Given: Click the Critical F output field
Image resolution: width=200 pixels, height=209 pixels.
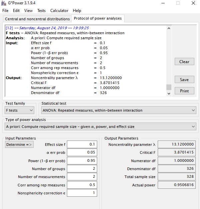Looking at the screenshot, I should click(177, 153).
